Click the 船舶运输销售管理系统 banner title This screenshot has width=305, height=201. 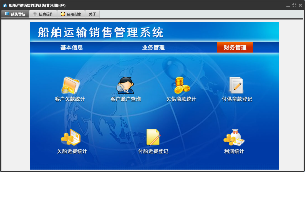[100, 33]
